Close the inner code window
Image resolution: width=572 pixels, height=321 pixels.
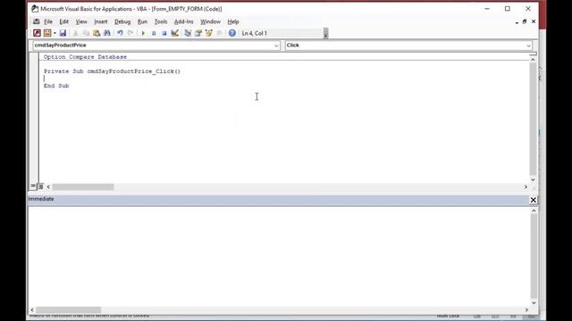tap(534, 21)
